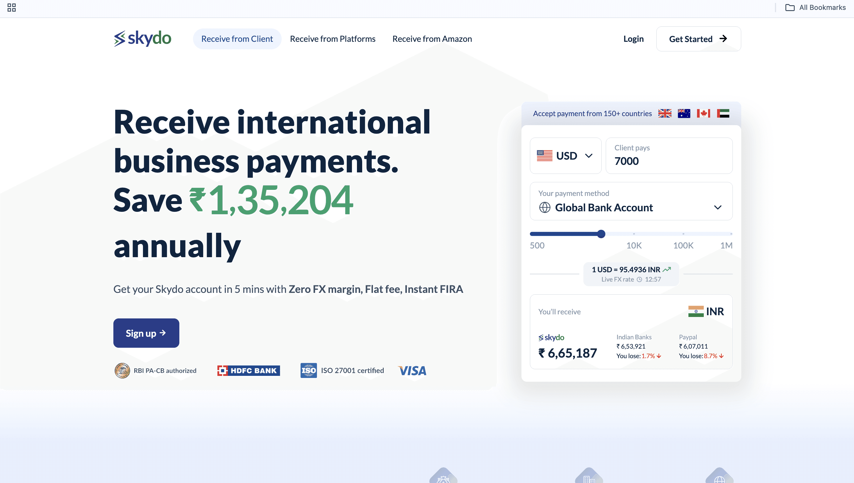The height and width of the screenshot is (483, 854).
Task: Click the '1 USD = 95.4936 INR' rate
Action: click(626, 269)
